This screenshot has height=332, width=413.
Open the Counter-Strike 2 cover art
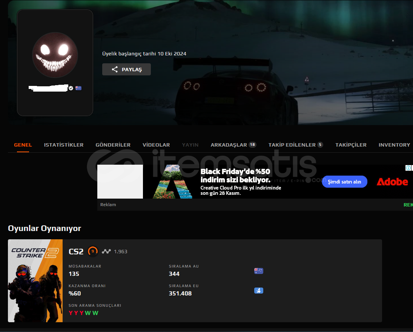(x=35, y=281)
